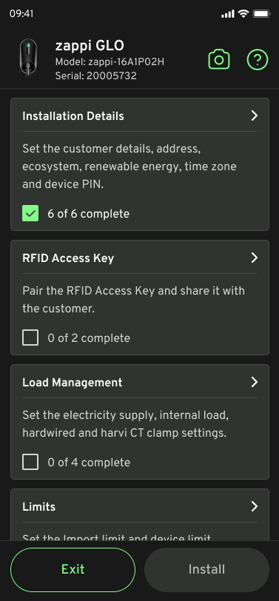Tap the Wi-Fi status icon

click(x=243, y=14)
